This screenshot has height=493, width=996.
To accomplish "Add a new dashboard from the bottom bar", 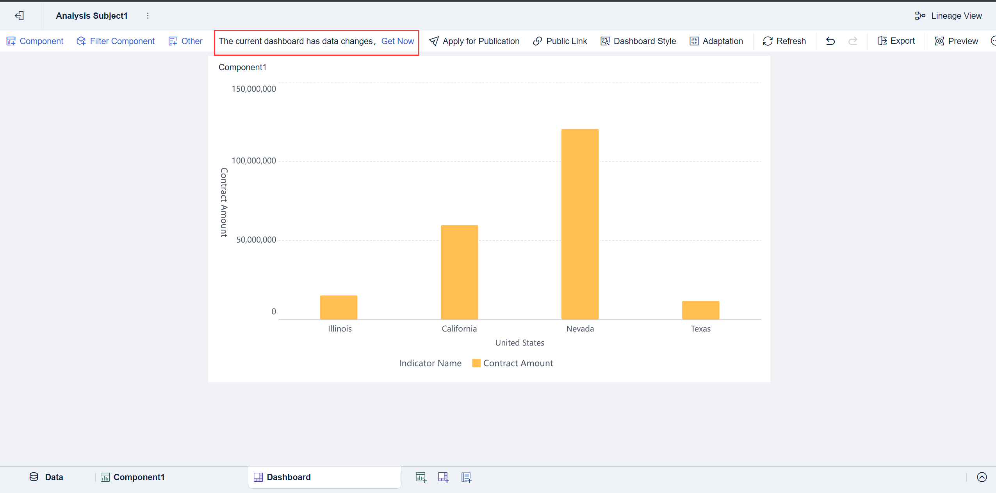I will [x=443, y=477].
